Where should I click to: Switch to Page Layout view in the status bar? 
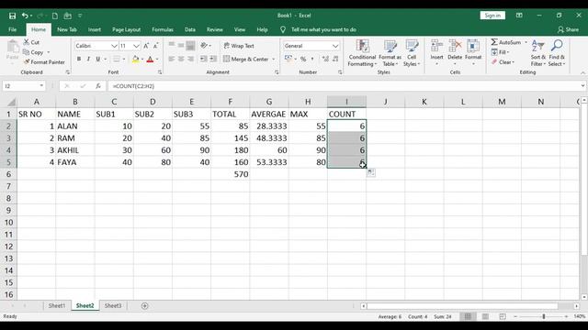click(485, 316)
